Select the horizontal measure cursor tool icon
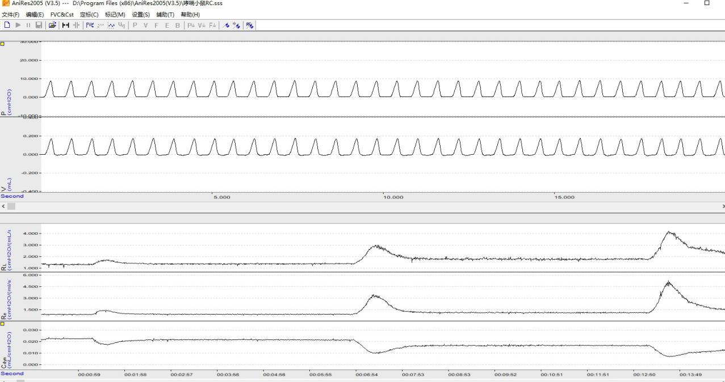 click(x=65, y=25)
